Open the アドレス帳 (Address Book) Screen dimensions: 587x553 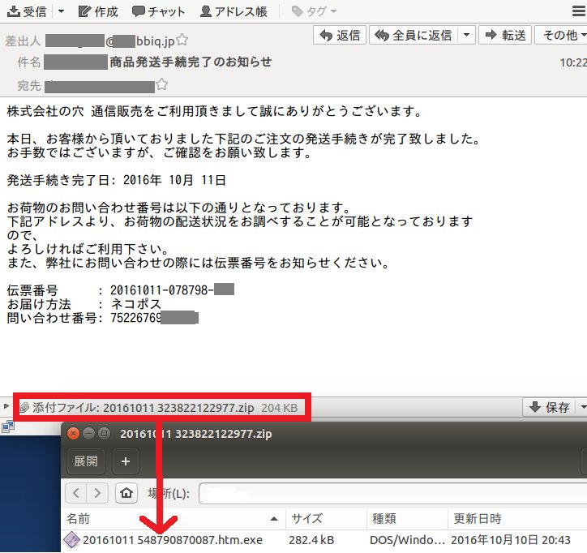pos(234,11)
